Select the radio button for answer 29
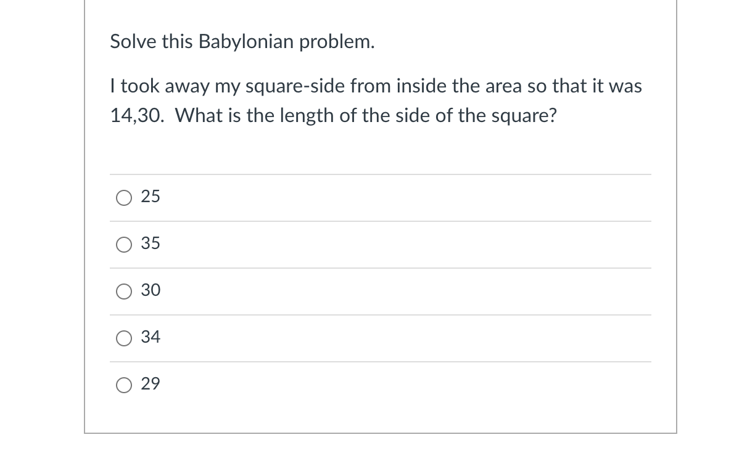The image size is (755, 461). [x=124, y=385]
